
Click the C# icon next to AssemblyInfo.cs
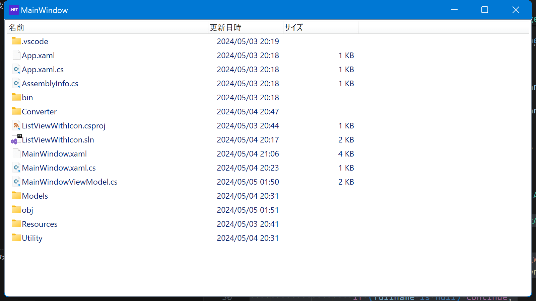16,83
